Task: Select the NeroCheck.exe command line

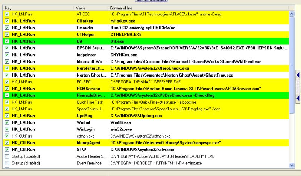Action: (149, 68)
